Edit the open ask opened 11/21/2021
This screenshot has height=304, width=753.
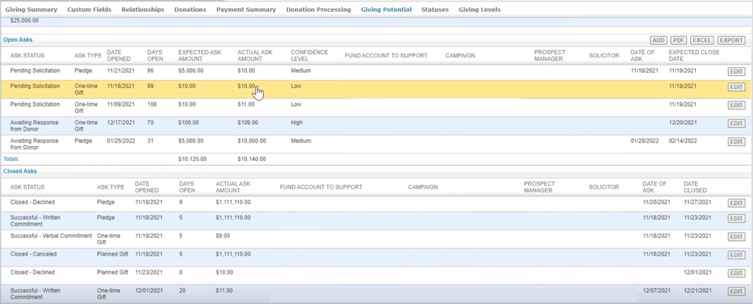coord(736,71)
